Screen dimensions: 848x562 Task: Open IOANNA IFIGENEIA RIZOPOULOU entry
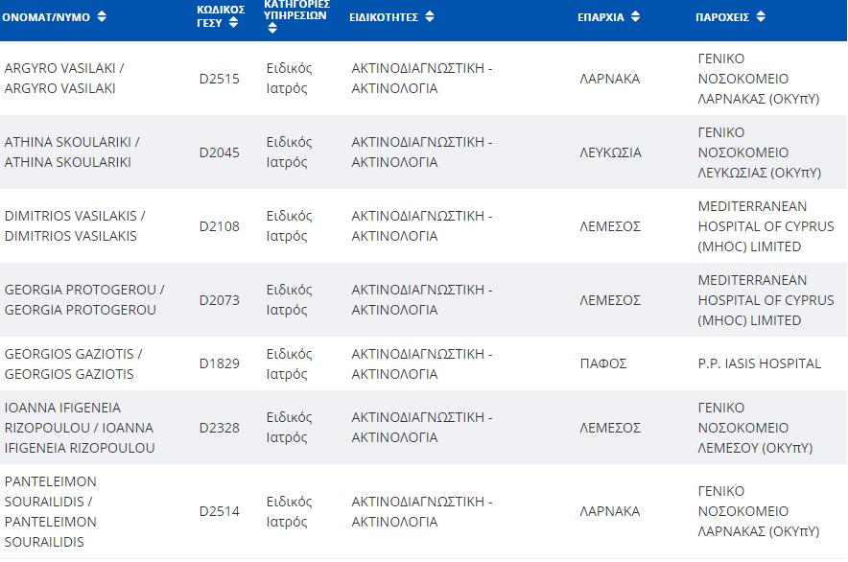[x=79, y=428]
